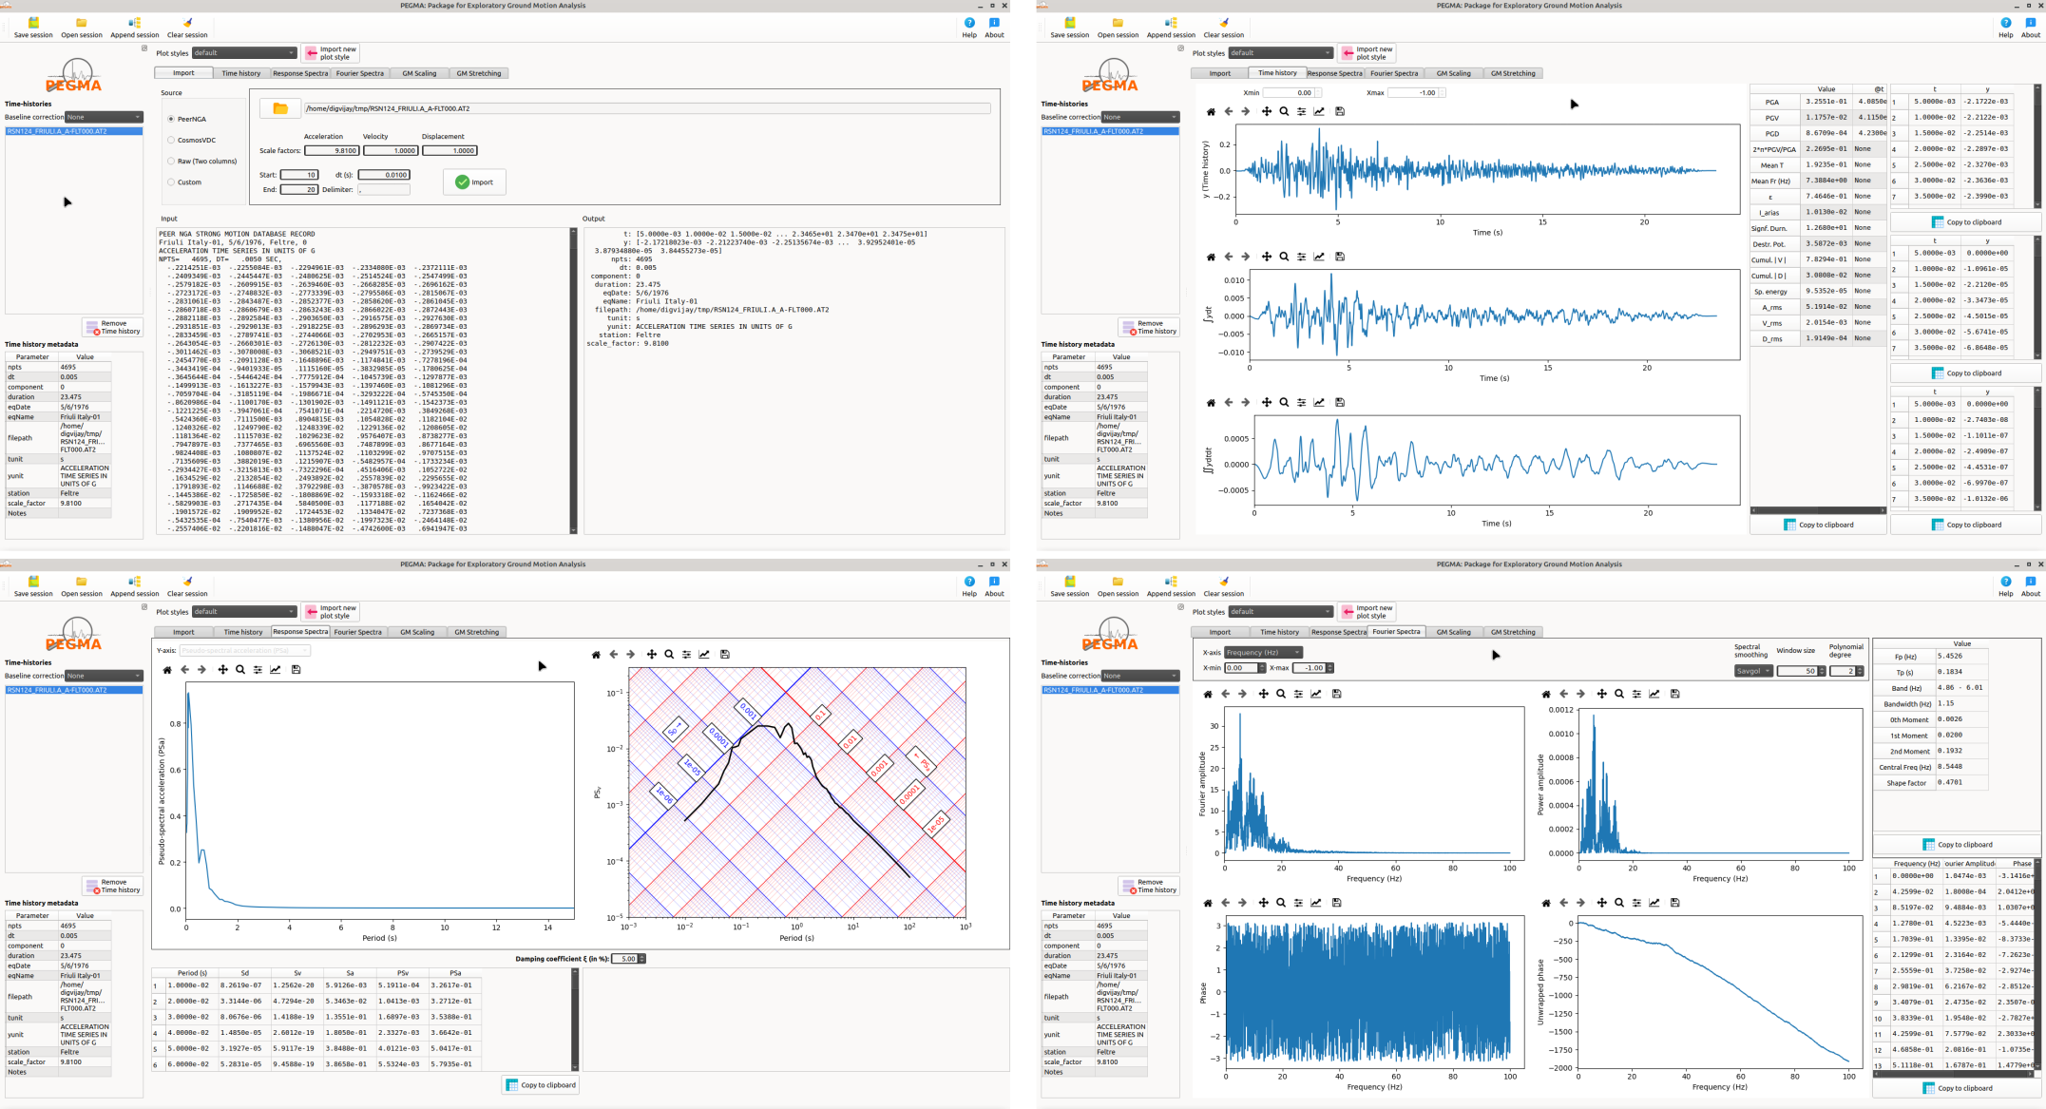Reset view (home) on the Phase plot
The image size is (2046, 1109).
[1208, 903]
